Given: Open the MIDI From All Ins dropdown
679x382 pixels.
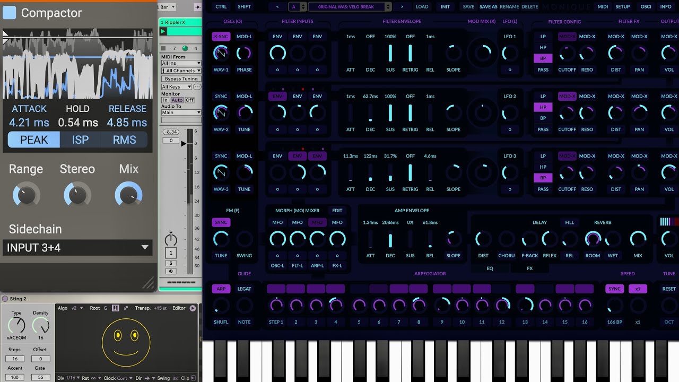Looking at the screenshot, I should (x=181, y=63).
